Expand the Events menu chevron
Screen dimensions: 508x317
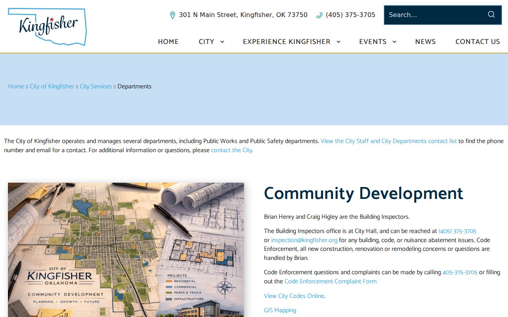[394, 42]
